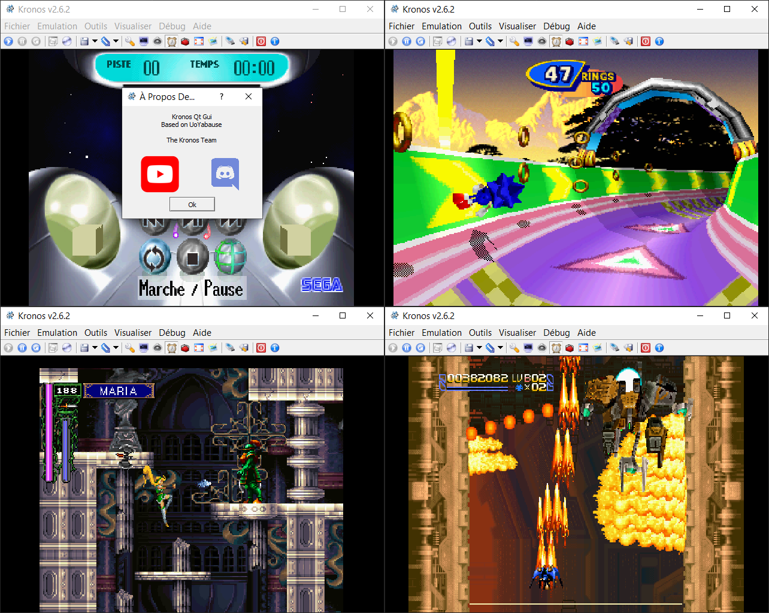Click floppy transfer icon in shooter game window
The width and height of the screenshot is (769, 613).
[x=628, y=348]
